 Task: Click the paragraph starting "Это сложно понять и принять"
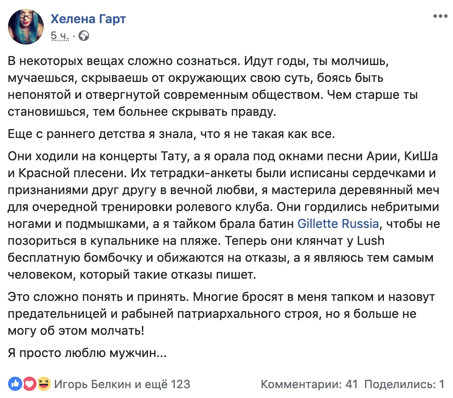tap(221, 313)
